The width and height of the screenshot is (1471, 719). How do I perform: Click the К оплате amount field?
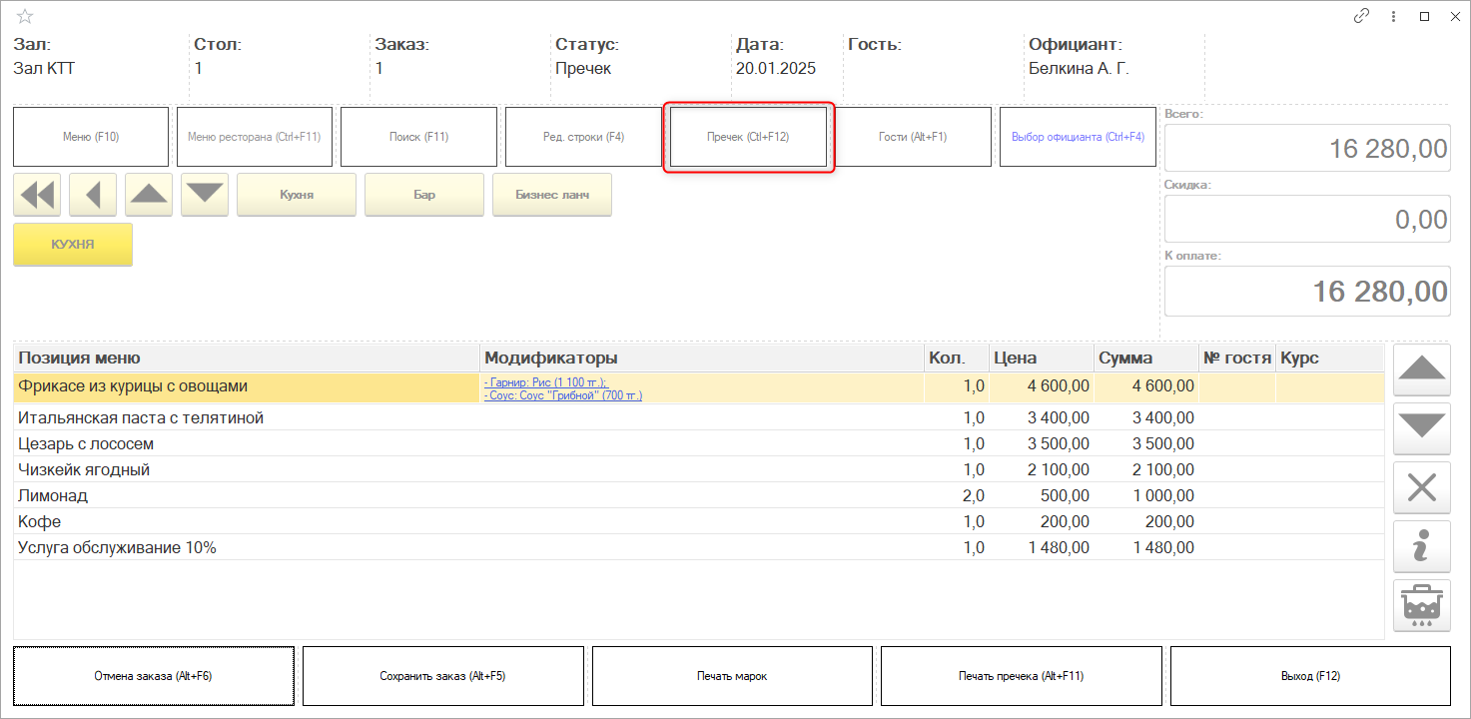(x=1307, y=292)
